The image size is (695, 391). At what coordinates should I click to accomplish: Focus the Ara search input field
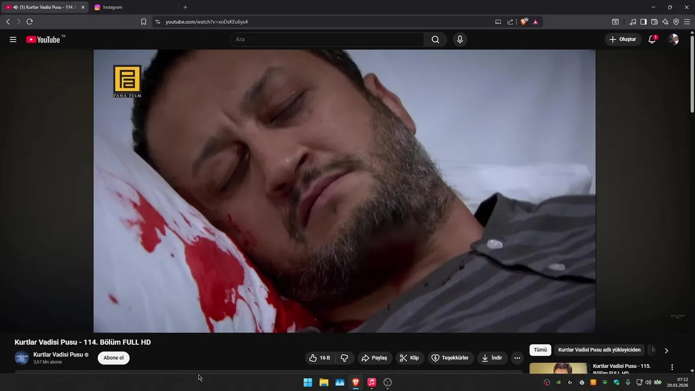click(327, 40)
